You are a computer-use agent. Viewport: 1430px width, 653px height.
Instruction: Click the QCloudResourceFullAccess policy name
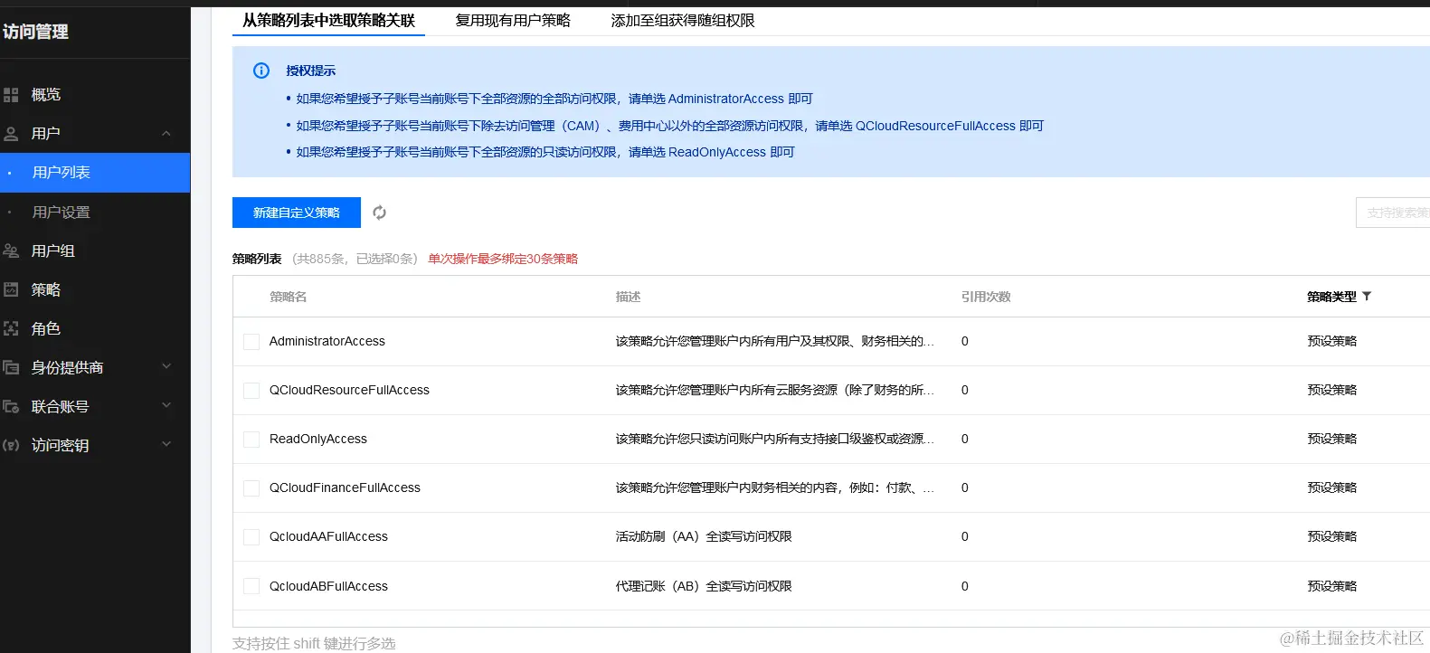[x=349, y=390]
